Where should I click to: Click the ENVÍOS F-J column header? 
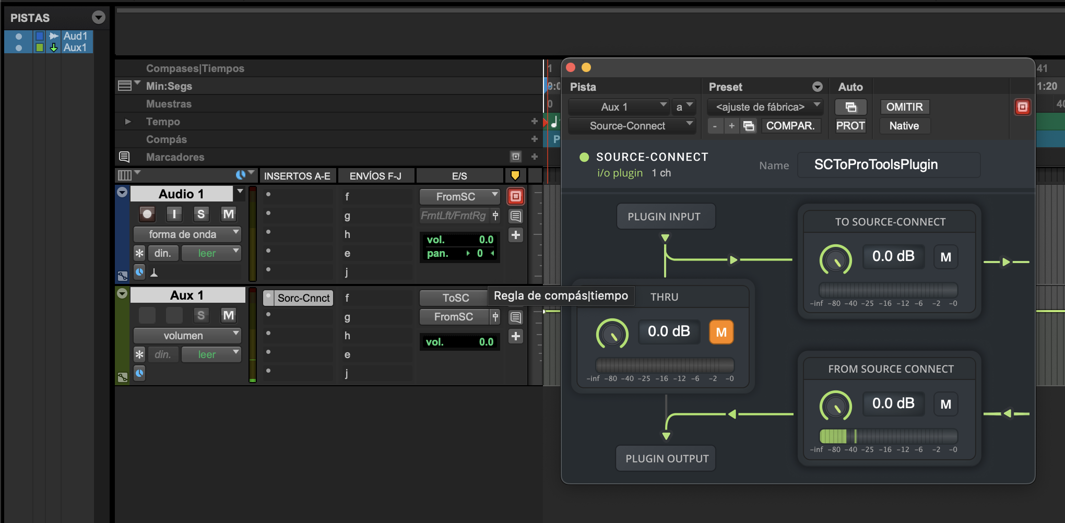[375, 176]
